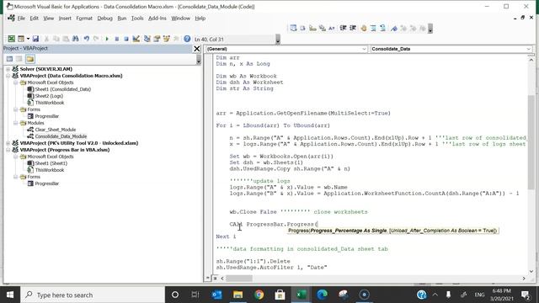
Task: Click the Quick Info icon in Edit toolbar
Action: tap(312, 28)
